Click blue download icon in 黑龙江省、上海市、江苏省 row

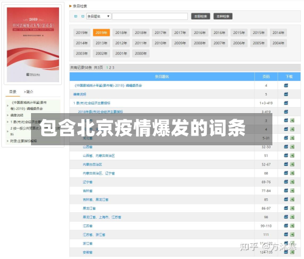point(286,217)
